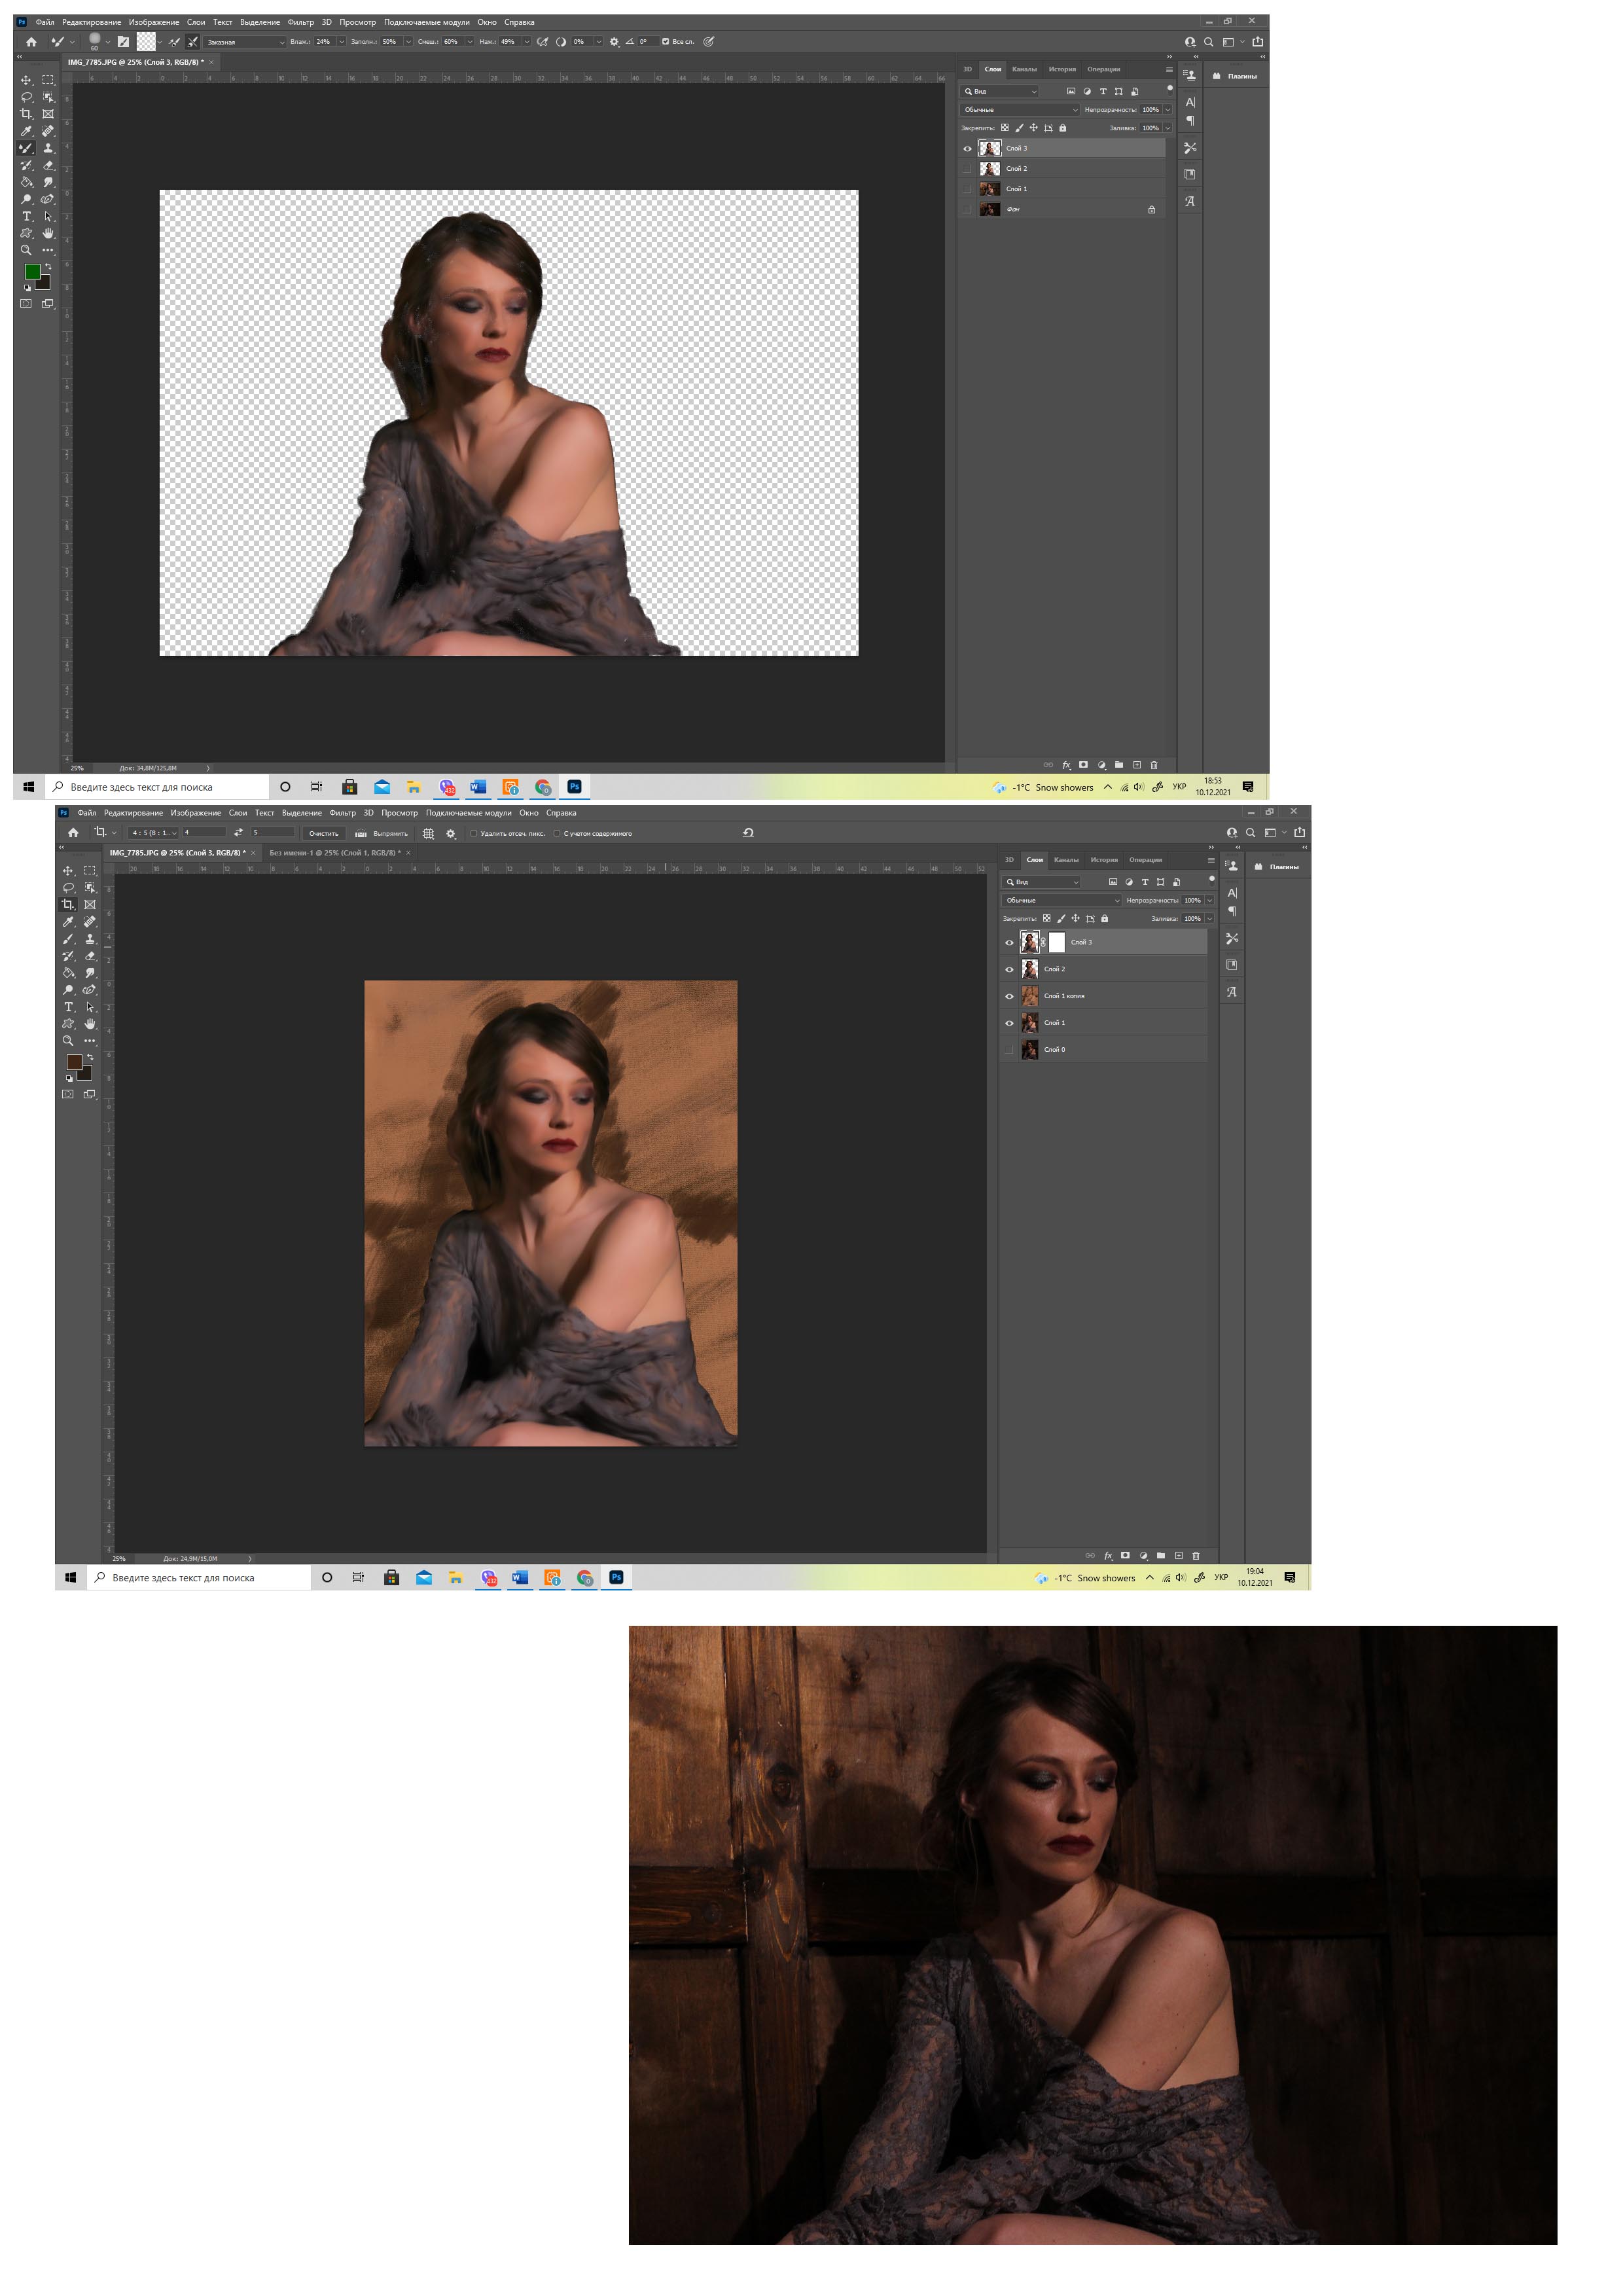This screenshot has width=1623, height=2296.
Task: Show the Фон layer in upper window
Action: coord(967,209)
